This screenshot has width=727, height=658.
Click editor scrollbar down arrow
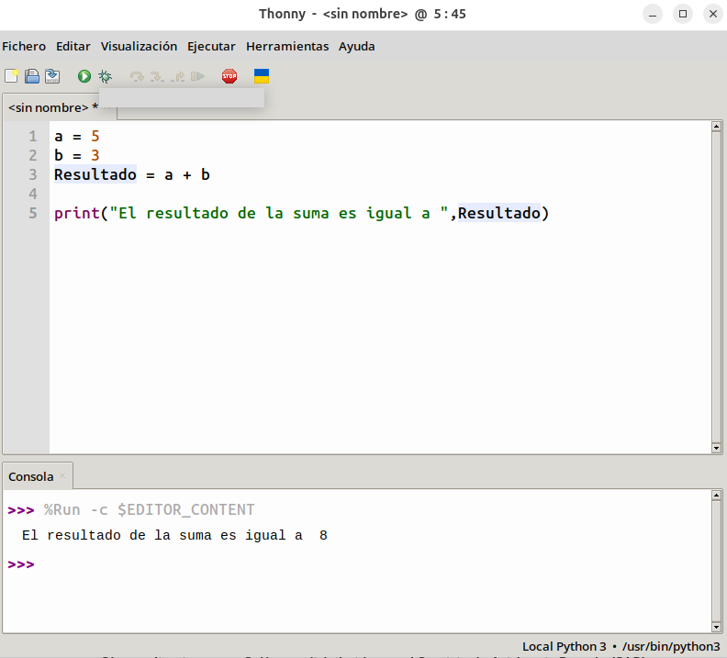tap(716, 448)
